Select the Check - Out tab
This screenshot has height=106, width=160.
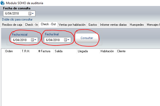pyautogui.click(x=48, y=24)
